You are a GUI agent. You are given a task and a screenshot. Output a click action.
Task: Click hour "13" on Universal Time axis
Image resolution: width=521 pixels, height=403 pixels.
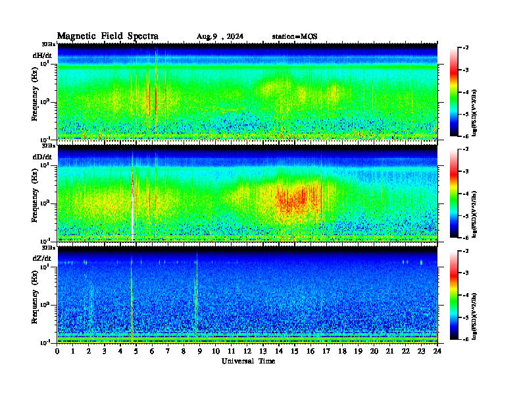click(263, 351)
